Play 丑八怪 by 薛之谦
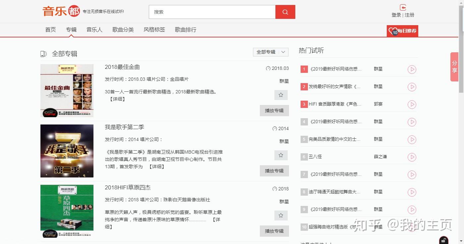Screen dimensions: 464x244 point(412,157)
